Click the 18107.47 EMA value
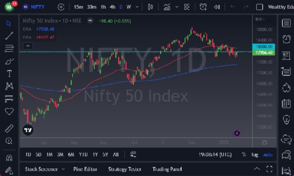The height and width of the screenshot is (176, 294). [x=45, y=37]
